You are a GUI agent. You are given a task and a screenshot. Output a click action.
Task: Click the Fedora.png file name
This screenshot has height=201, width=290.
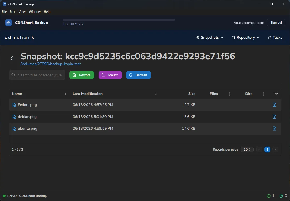pos(28,105)
